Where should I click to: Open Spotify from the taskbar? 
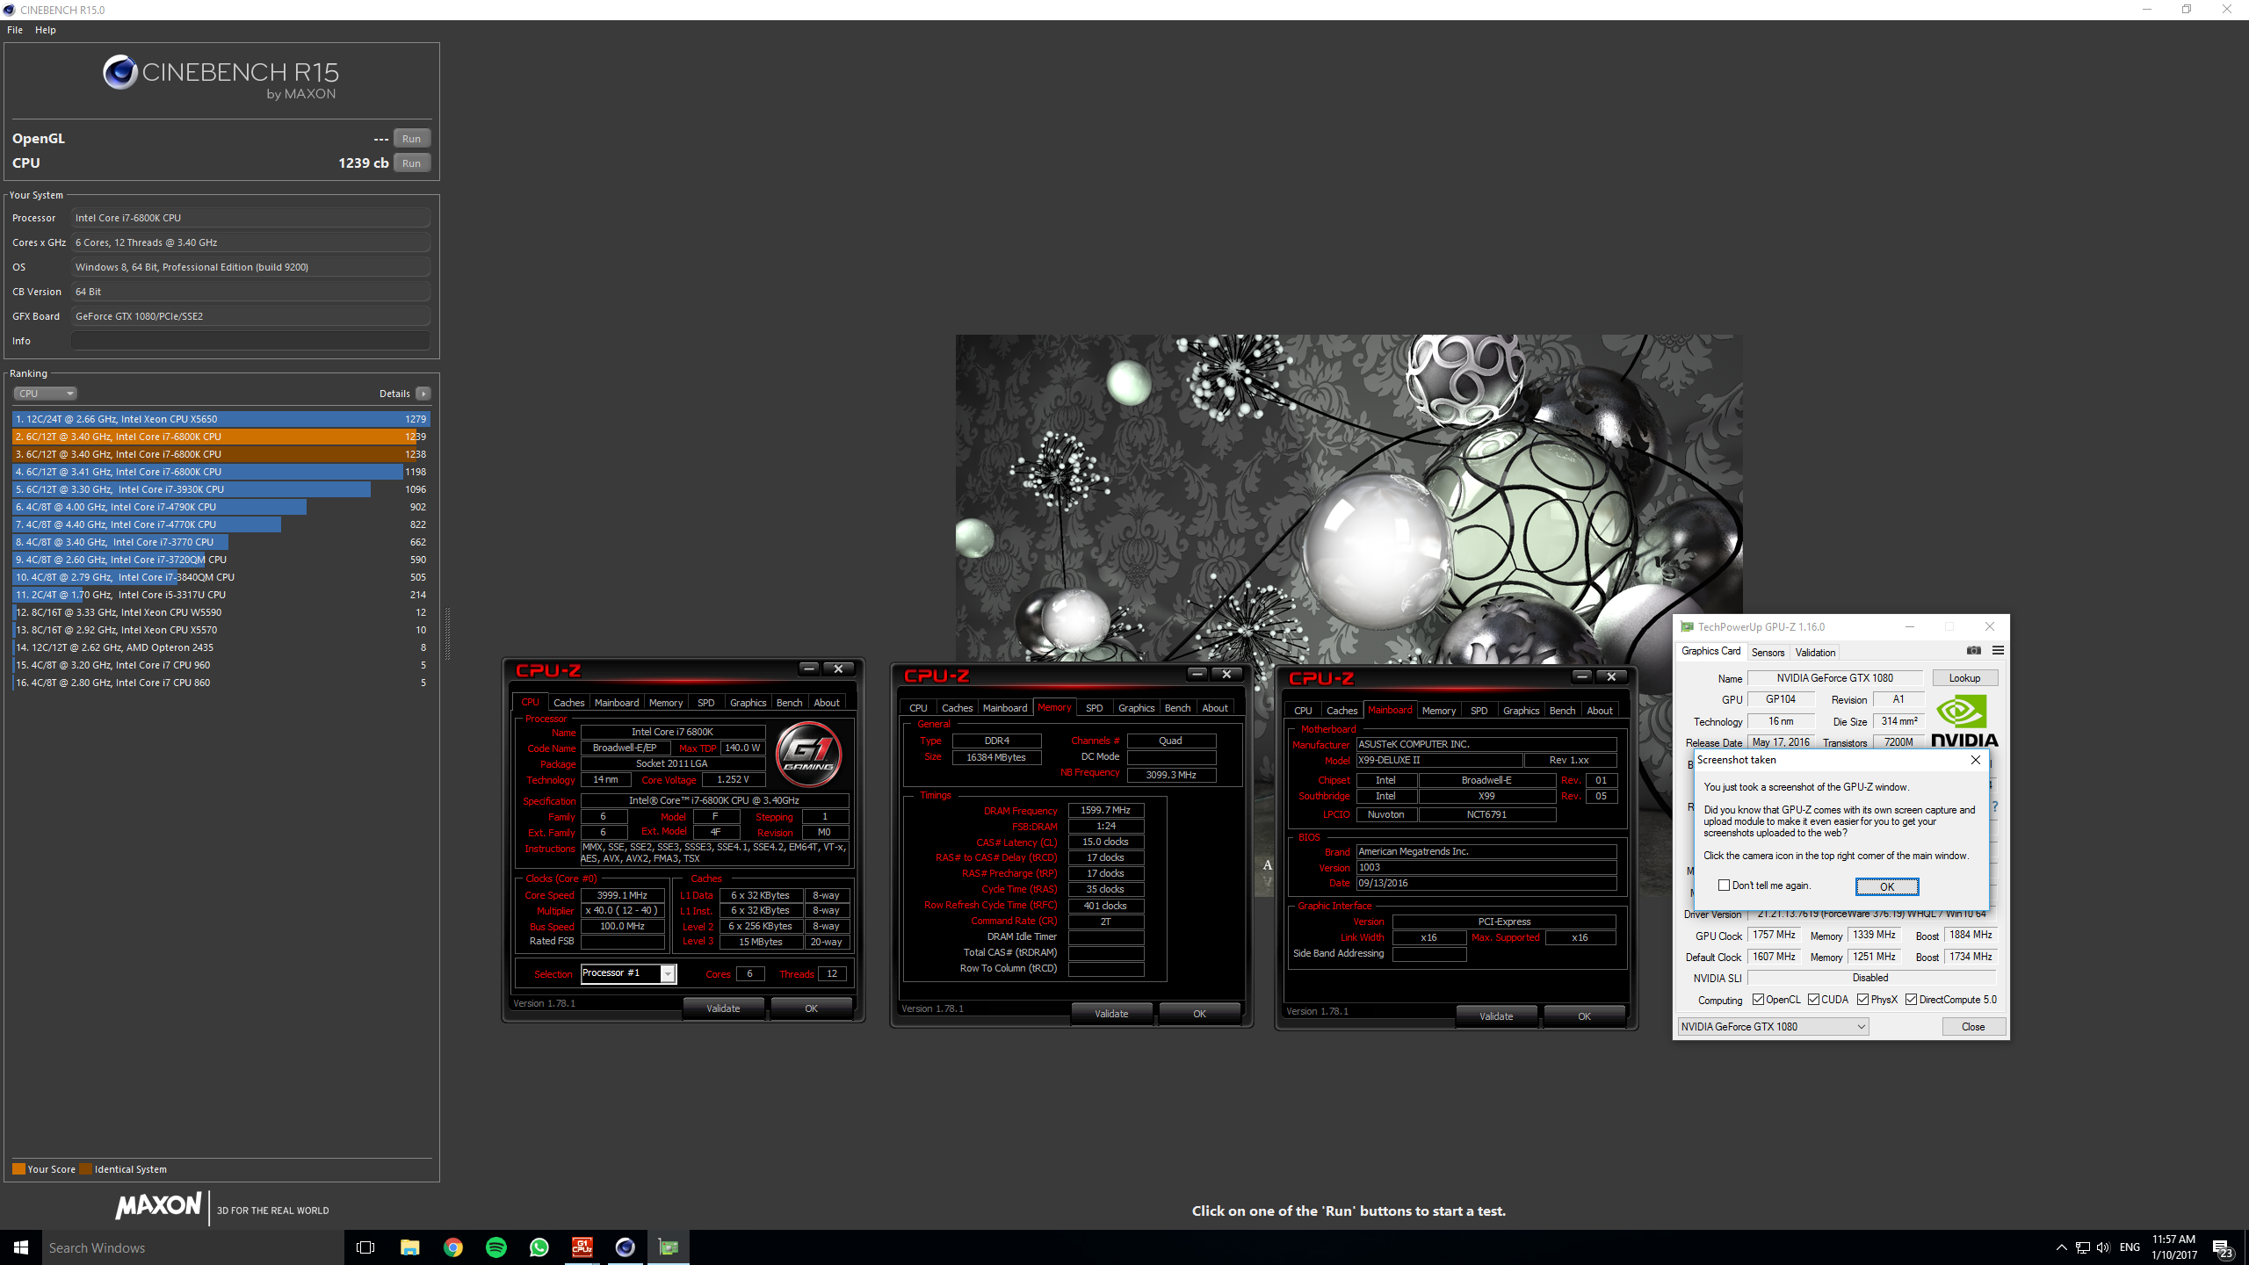495,1247
